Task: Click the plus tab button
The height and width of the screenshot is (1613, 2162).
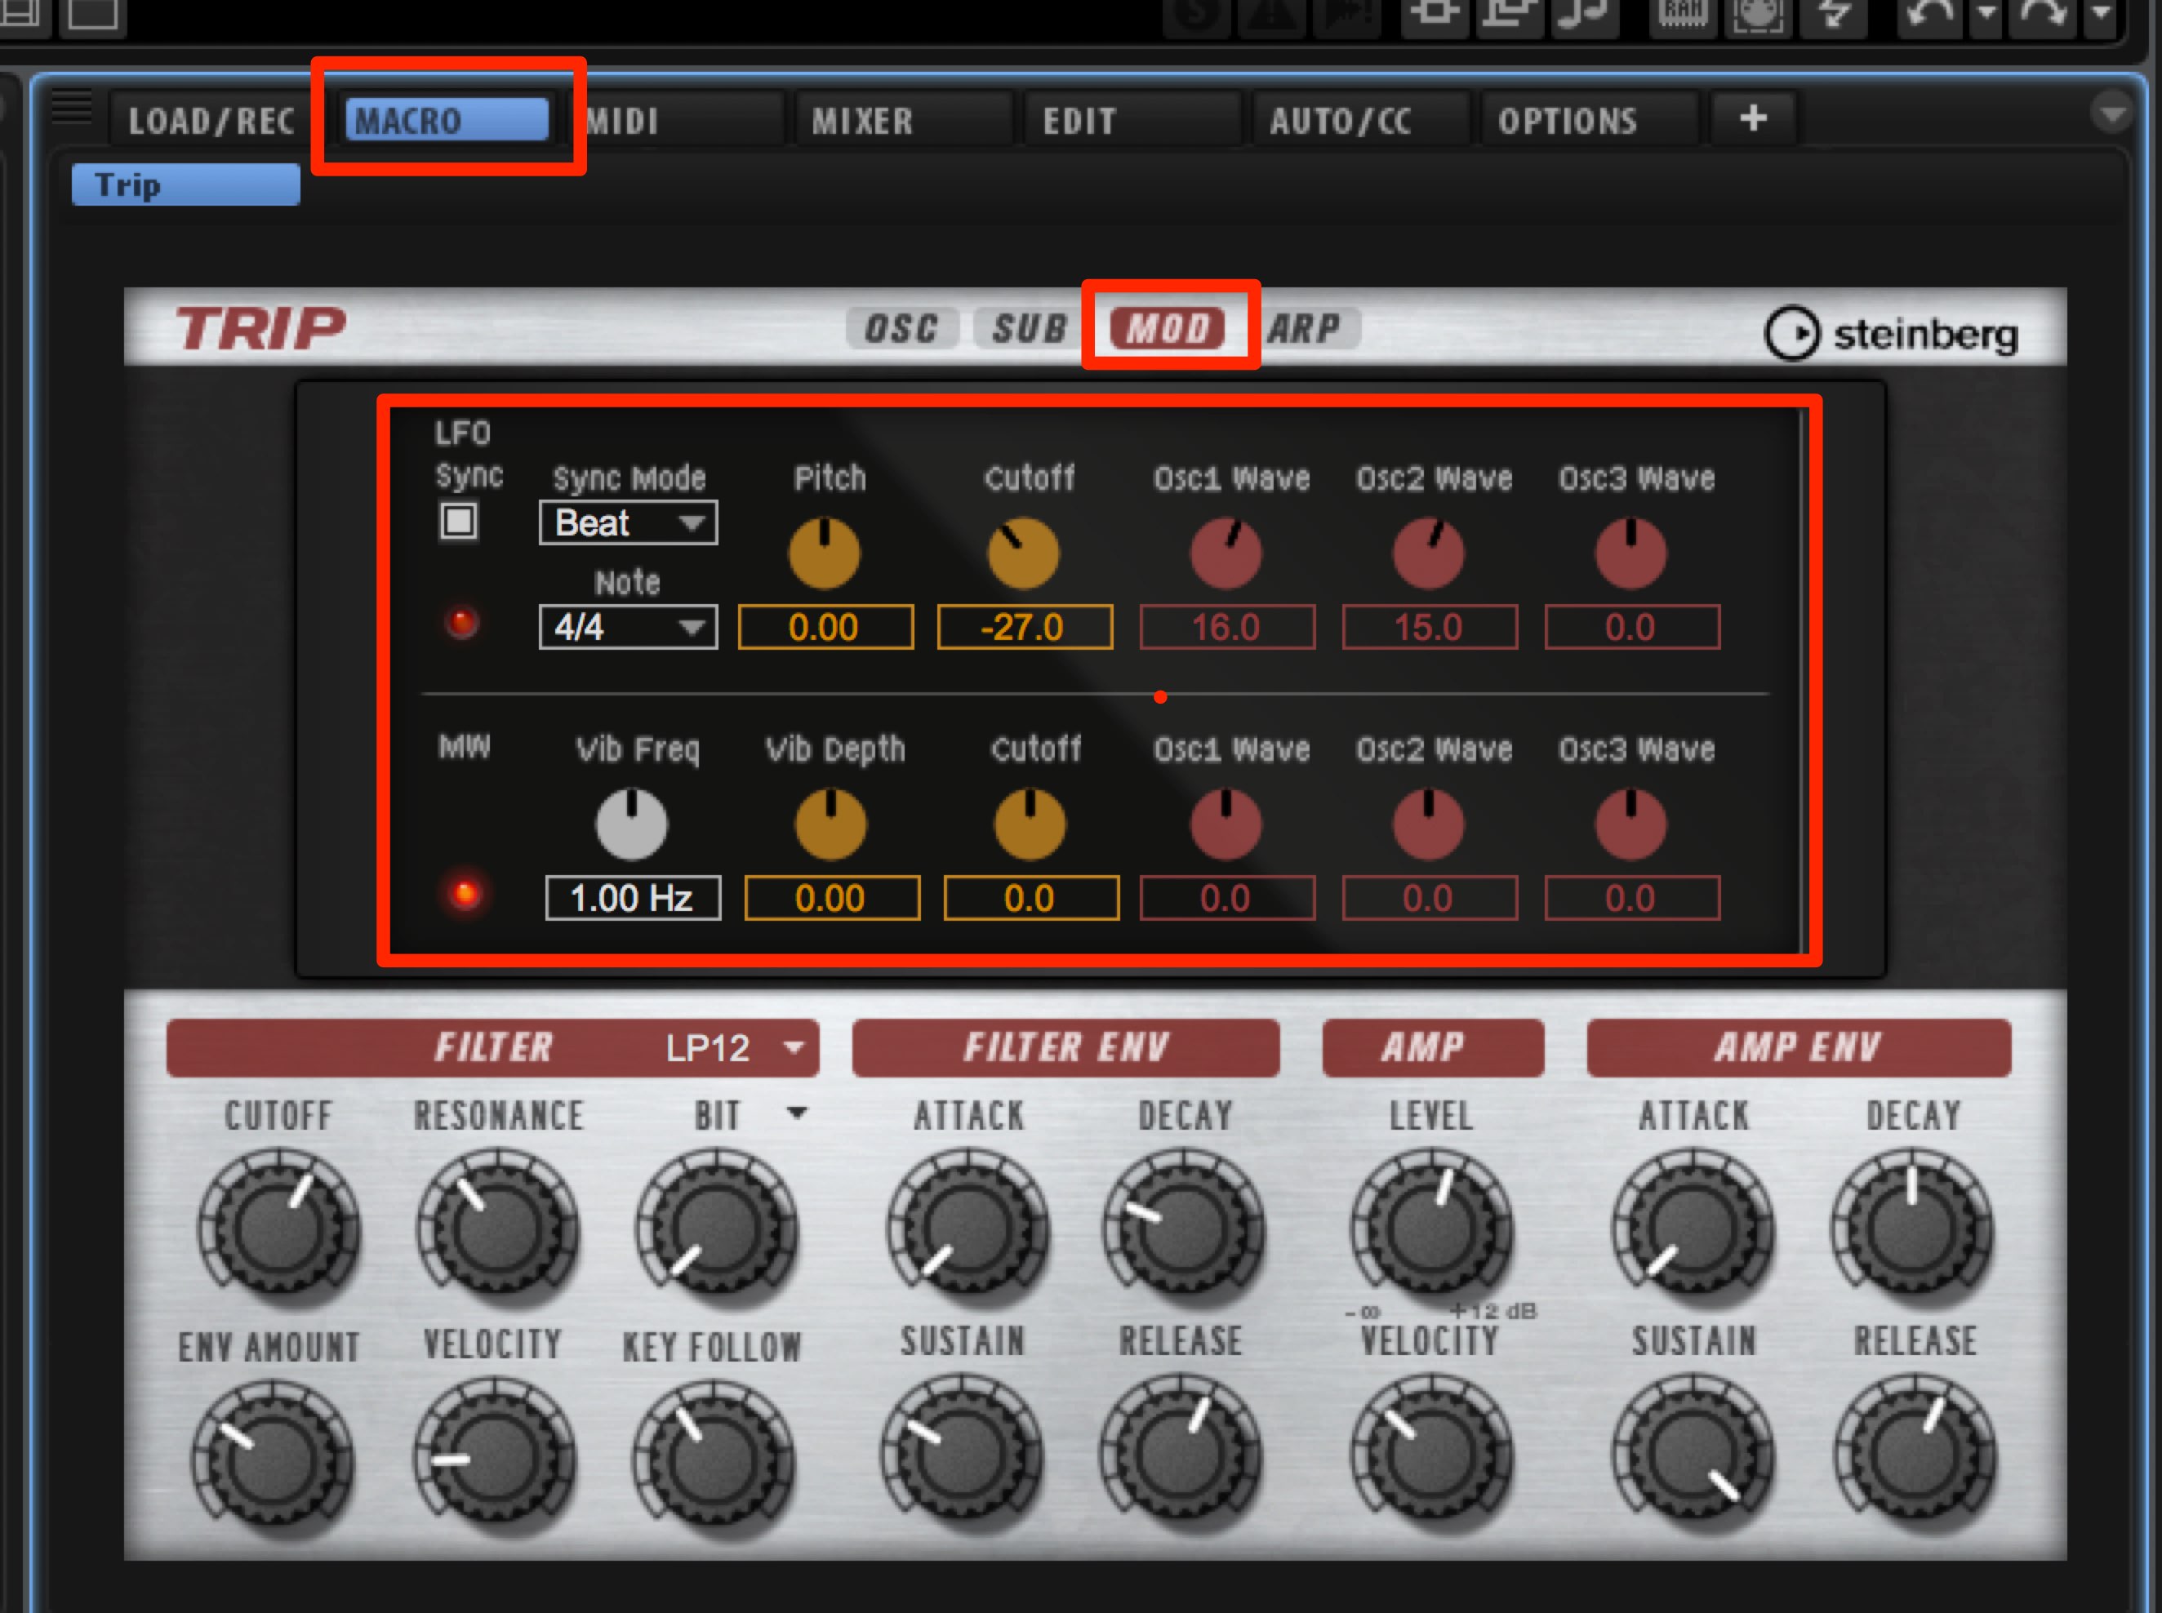Action: 1754,119
